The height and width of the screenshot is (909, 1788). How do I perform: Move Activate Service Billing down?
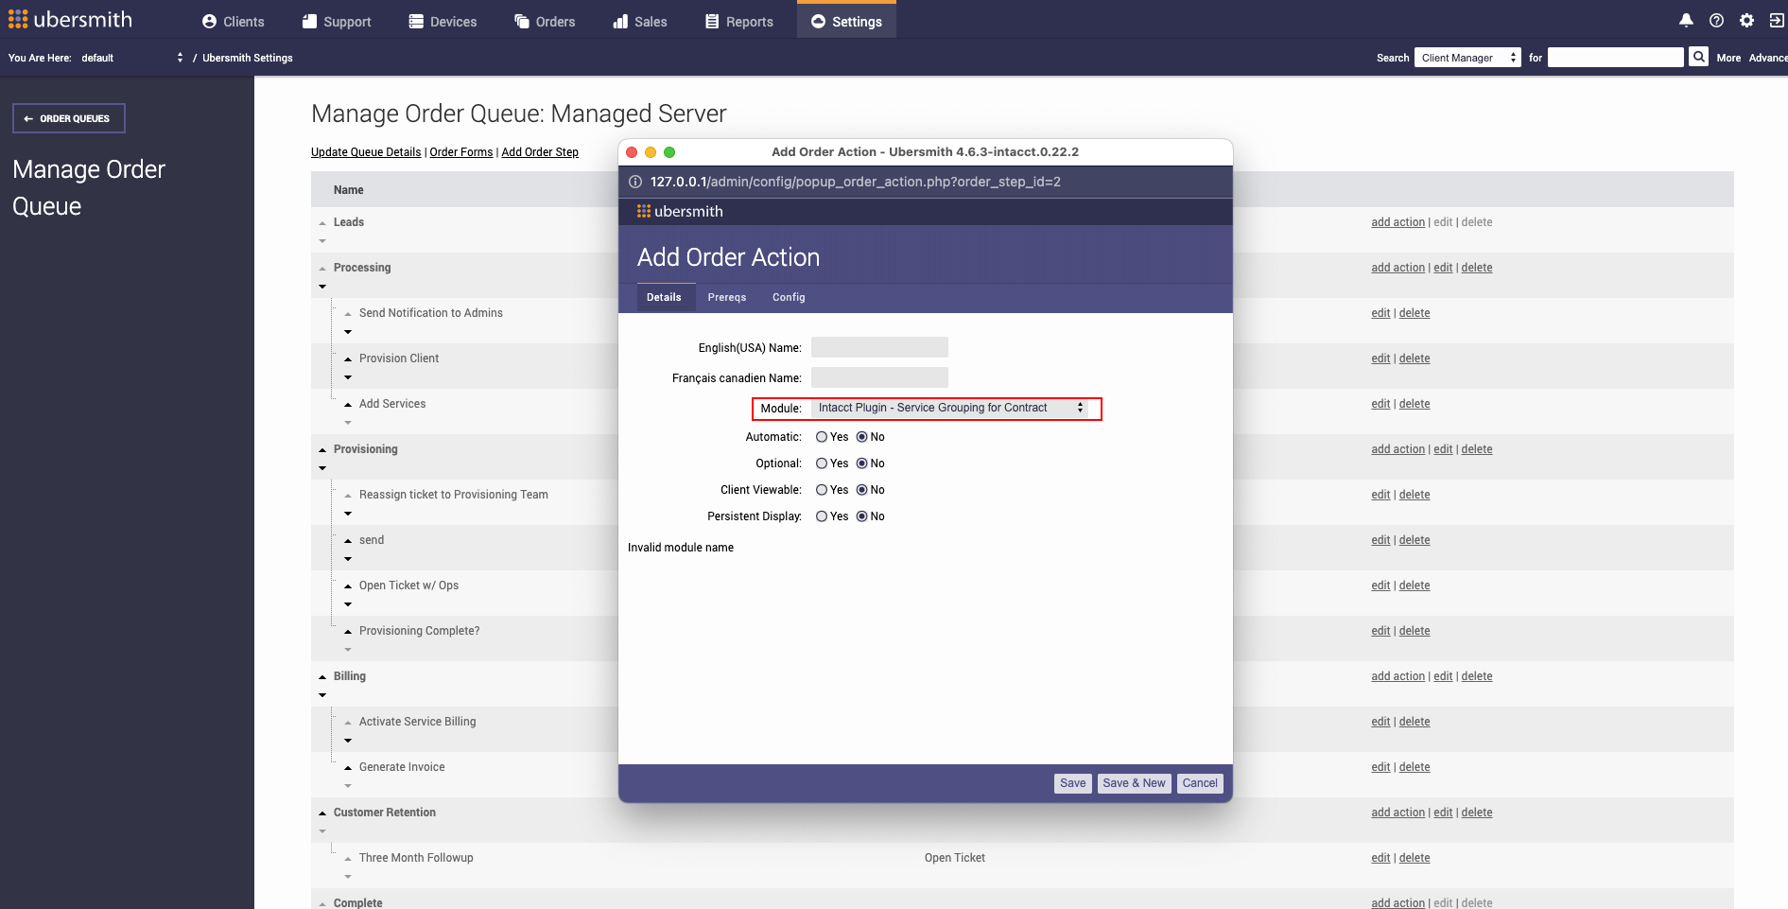tap(348, 741)
